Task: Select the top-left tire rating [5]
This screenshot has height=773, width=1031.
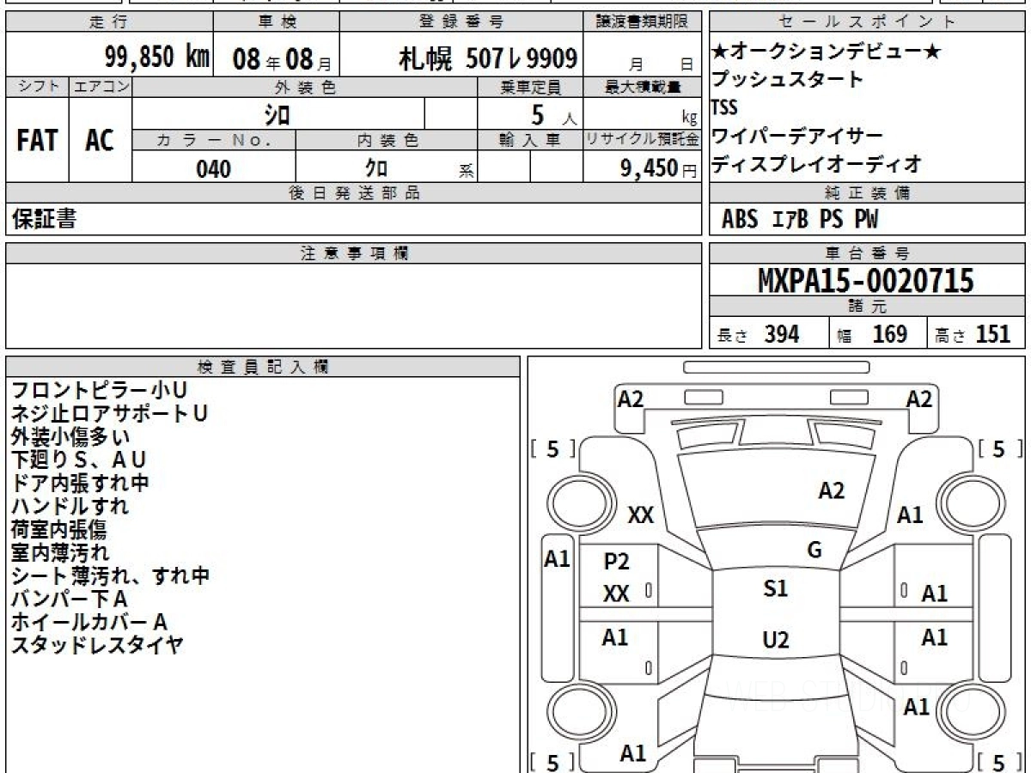Action: coord(552,448)
